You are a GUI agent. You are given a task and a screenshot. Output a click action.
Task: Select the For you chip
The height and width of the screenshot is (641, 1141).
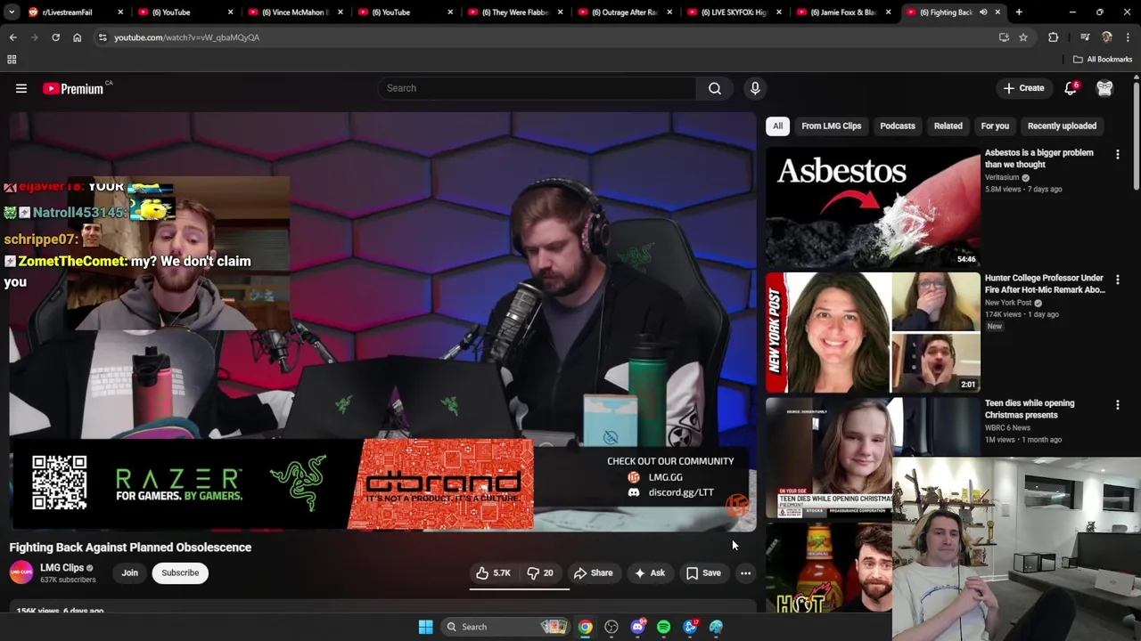995,126
